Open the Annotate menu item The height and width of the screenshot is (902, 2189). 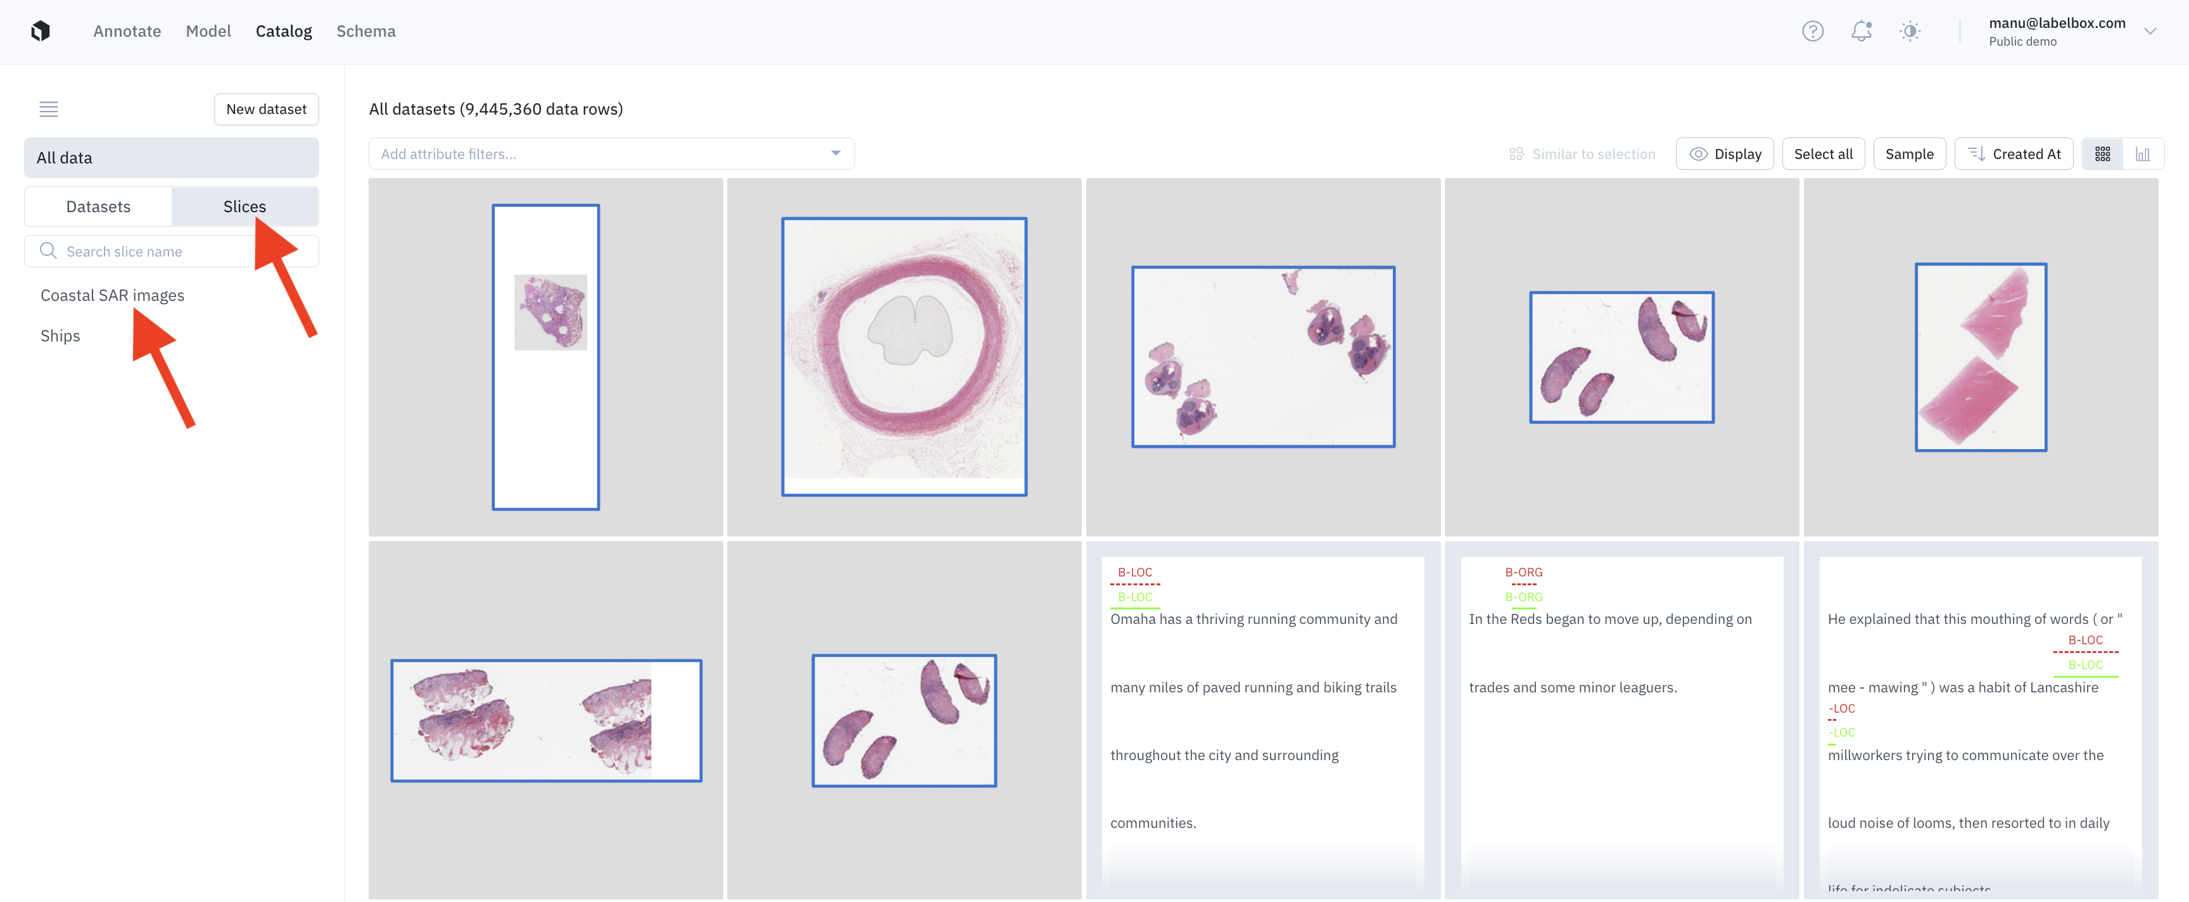point(127,32)
